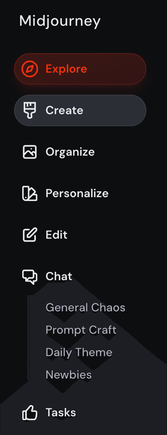
Task: Select the Personalize menu label
Action: pyautogui.click(x=77, y=193)
